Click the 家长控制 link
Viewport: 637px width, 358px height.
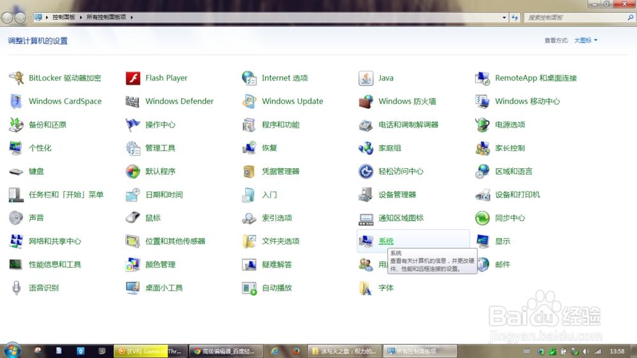coord(510,148)
